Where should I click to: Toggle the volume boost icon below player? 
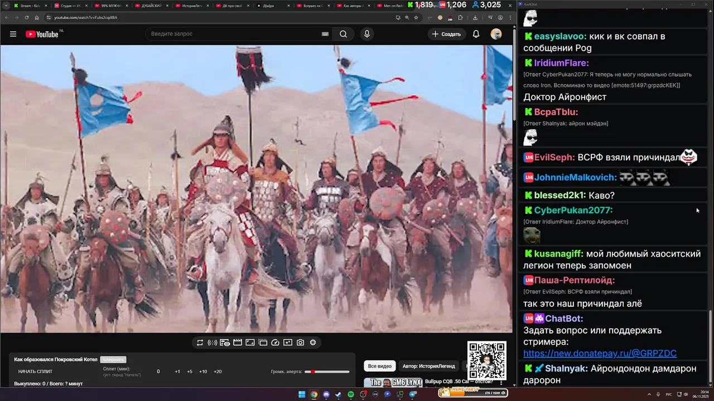[x=213, y=343]
